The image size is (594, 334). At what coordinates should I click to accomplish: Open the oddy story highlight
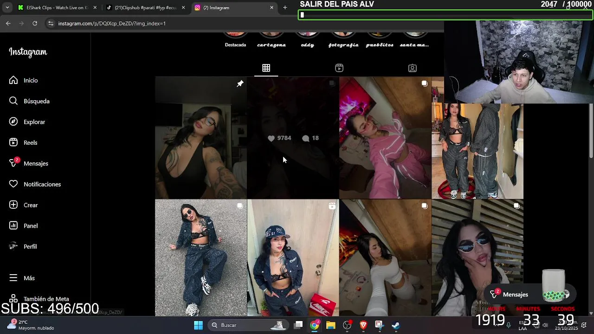307,40
